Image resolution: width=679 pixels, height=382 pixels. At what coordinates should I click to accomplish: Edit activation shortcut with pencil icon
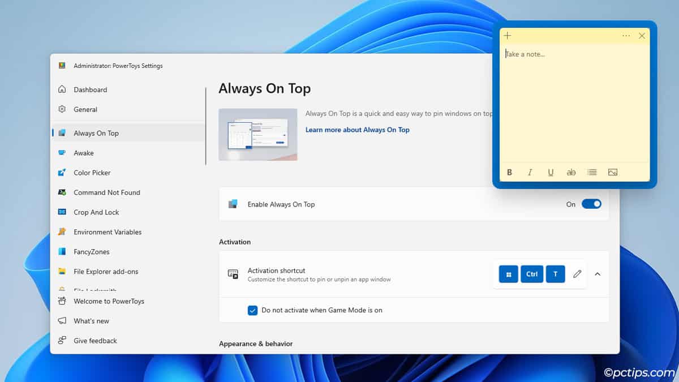(577, 274)
